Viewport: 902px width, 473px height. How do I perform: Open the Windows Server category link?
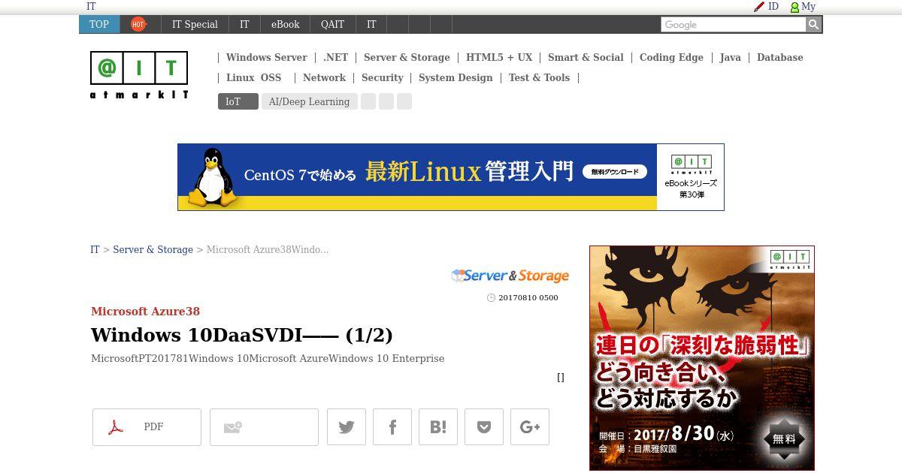(x=266, y=57)
